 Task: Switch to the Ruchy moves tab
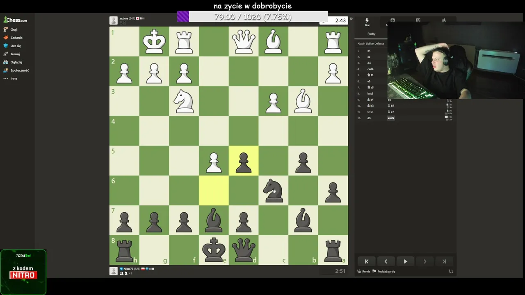371,34
